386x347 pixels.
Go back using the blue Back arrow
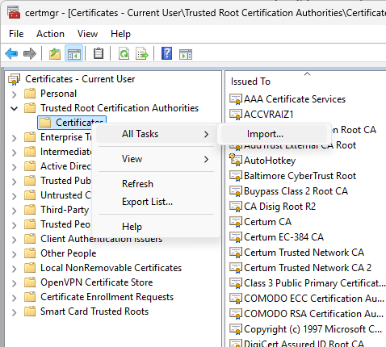point(11,54)
